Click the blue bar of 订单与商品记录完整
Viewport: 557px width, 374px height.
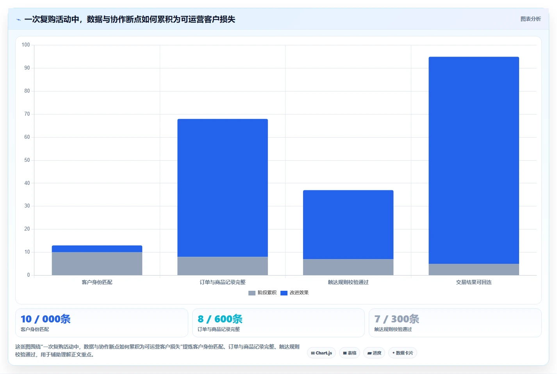pyautogui.click(x=223, y=188)
